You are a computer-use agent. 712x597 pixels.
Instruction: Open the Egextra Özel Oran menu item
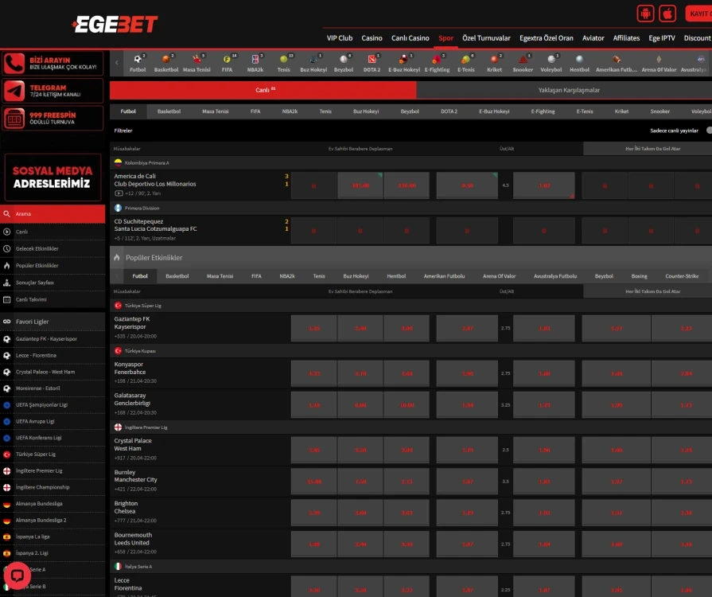coord(547,38)
